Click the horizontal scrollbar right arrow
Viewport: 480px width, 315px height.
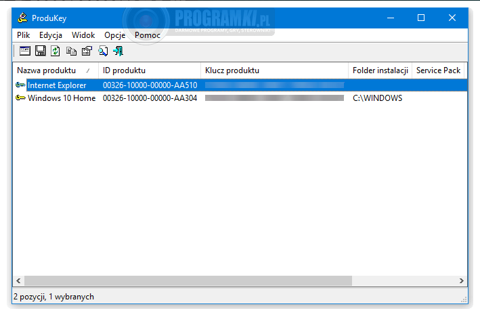tap(462, 280)
